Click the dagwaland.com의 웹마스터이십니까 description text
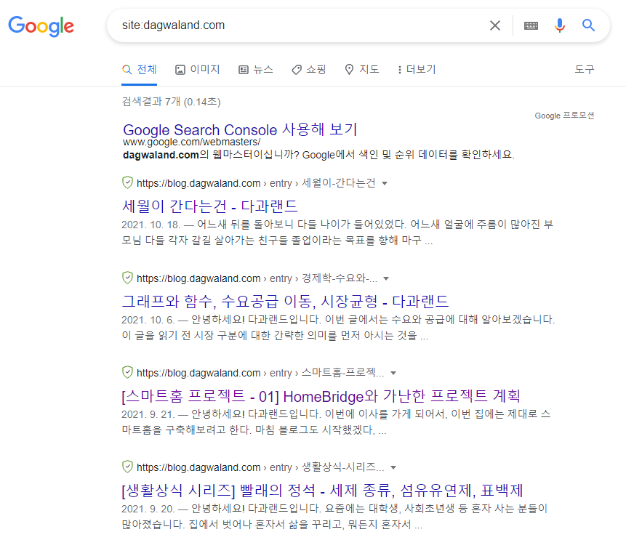 coord(318,155)
